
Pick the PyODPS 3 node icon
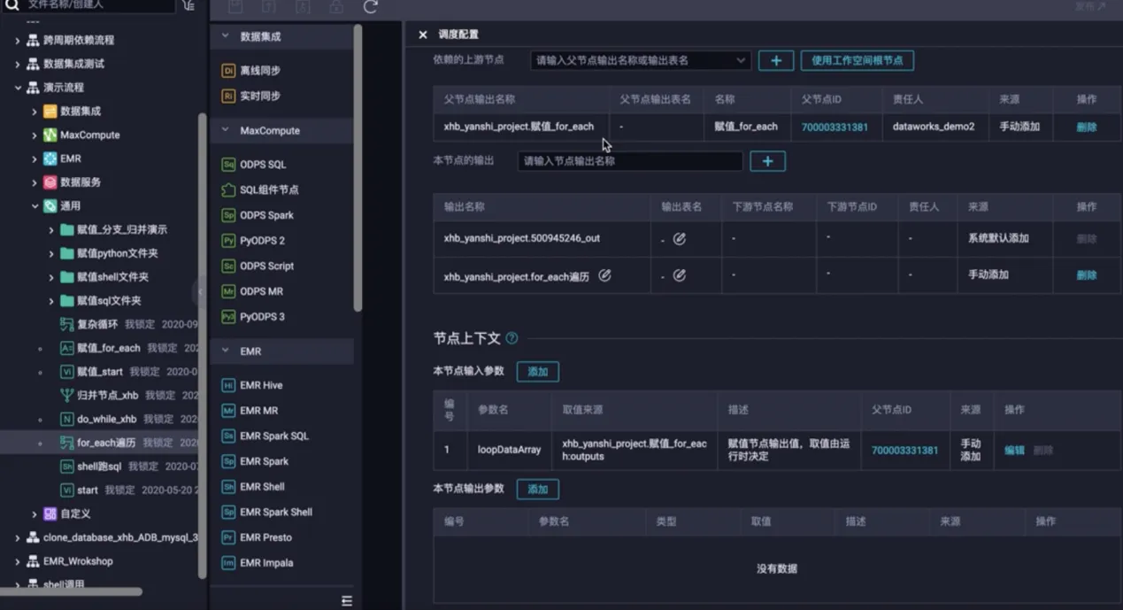click(x=228, y=317)
